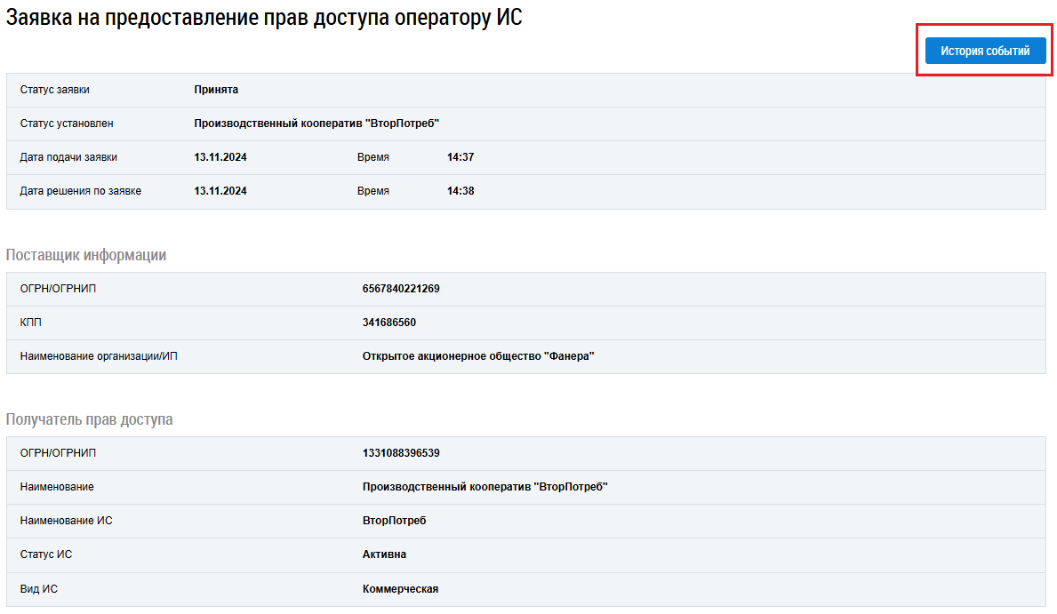Click the Получатель прав доступа section heading
The height and width of the screenshot is (614, 1057).
coord(89,419)
